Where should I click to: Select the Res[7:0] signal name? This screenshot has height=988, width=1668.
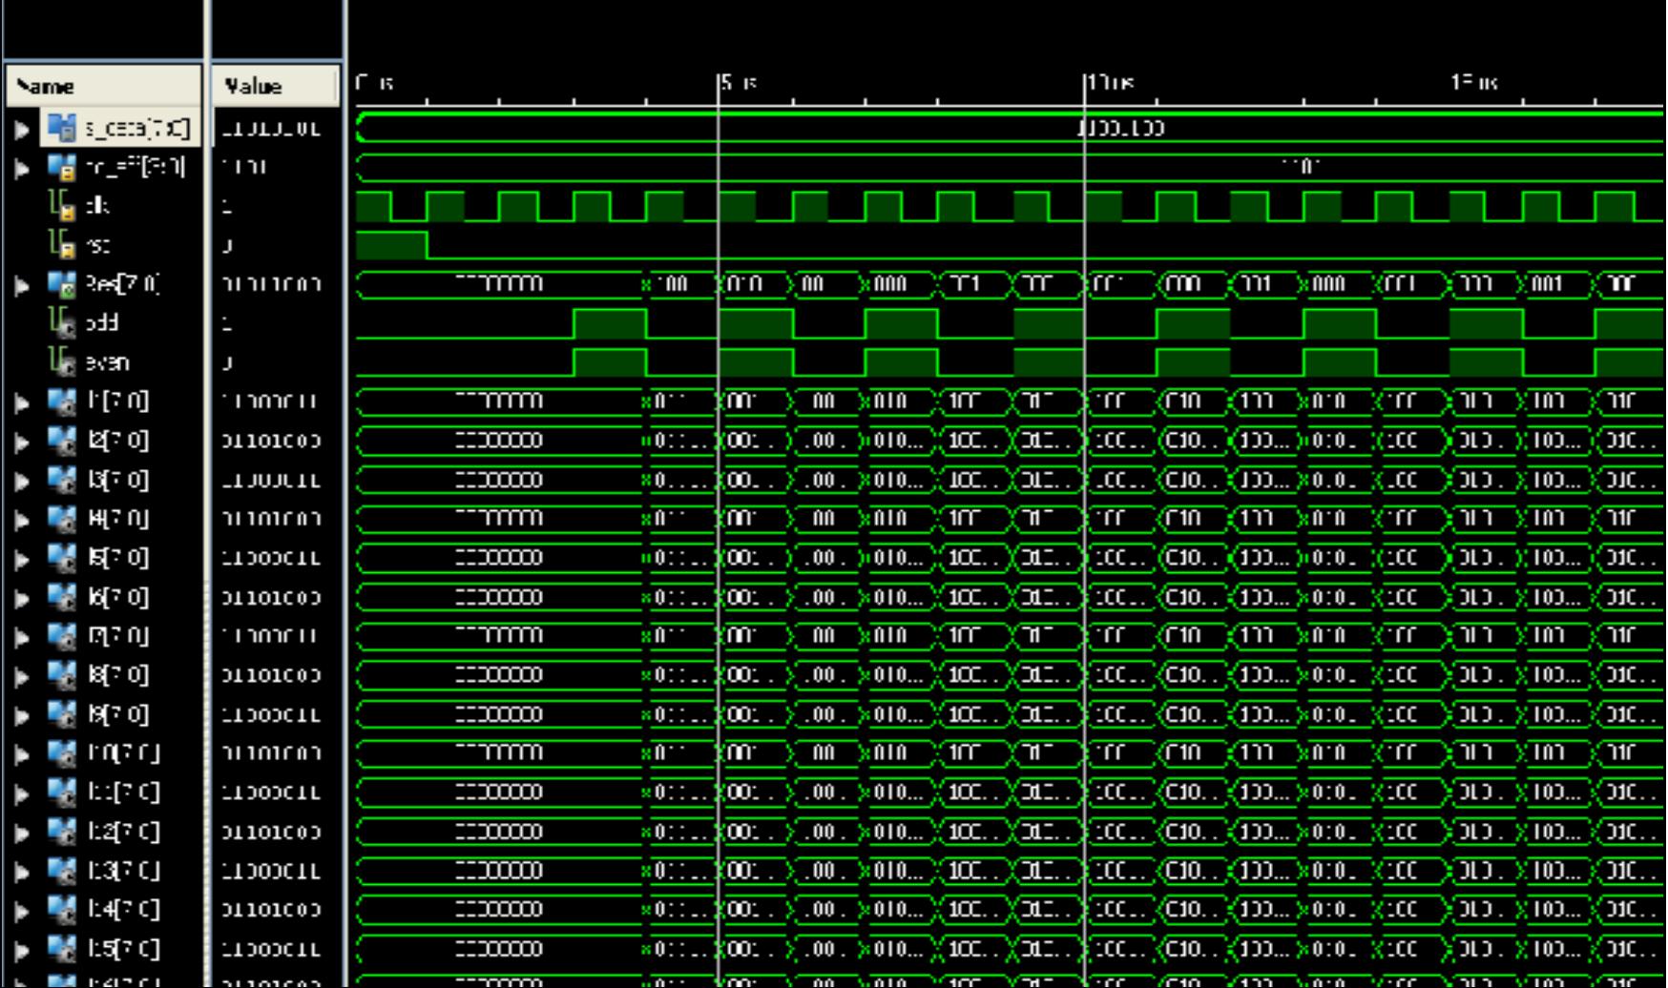123,284
